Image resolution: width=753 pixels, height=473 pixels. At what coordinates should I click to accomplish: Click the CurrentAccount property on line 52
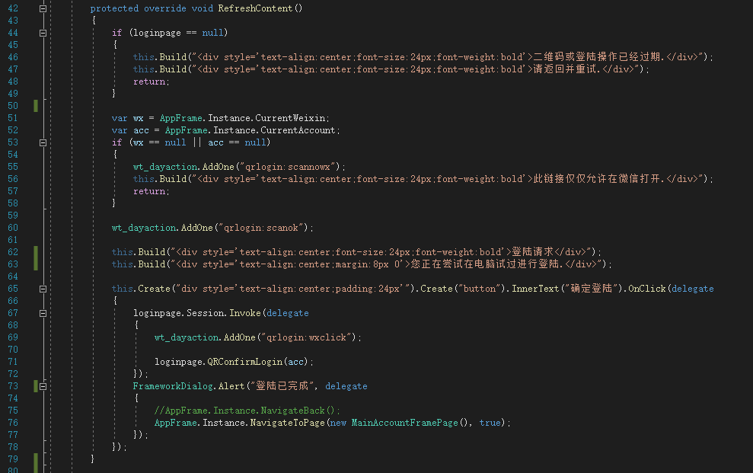tap(298, 130)
